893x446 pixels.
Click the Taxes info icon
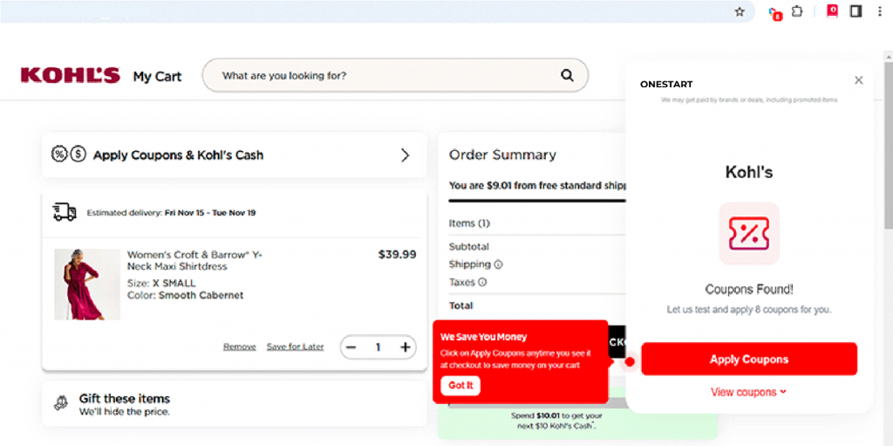(482, 282)
